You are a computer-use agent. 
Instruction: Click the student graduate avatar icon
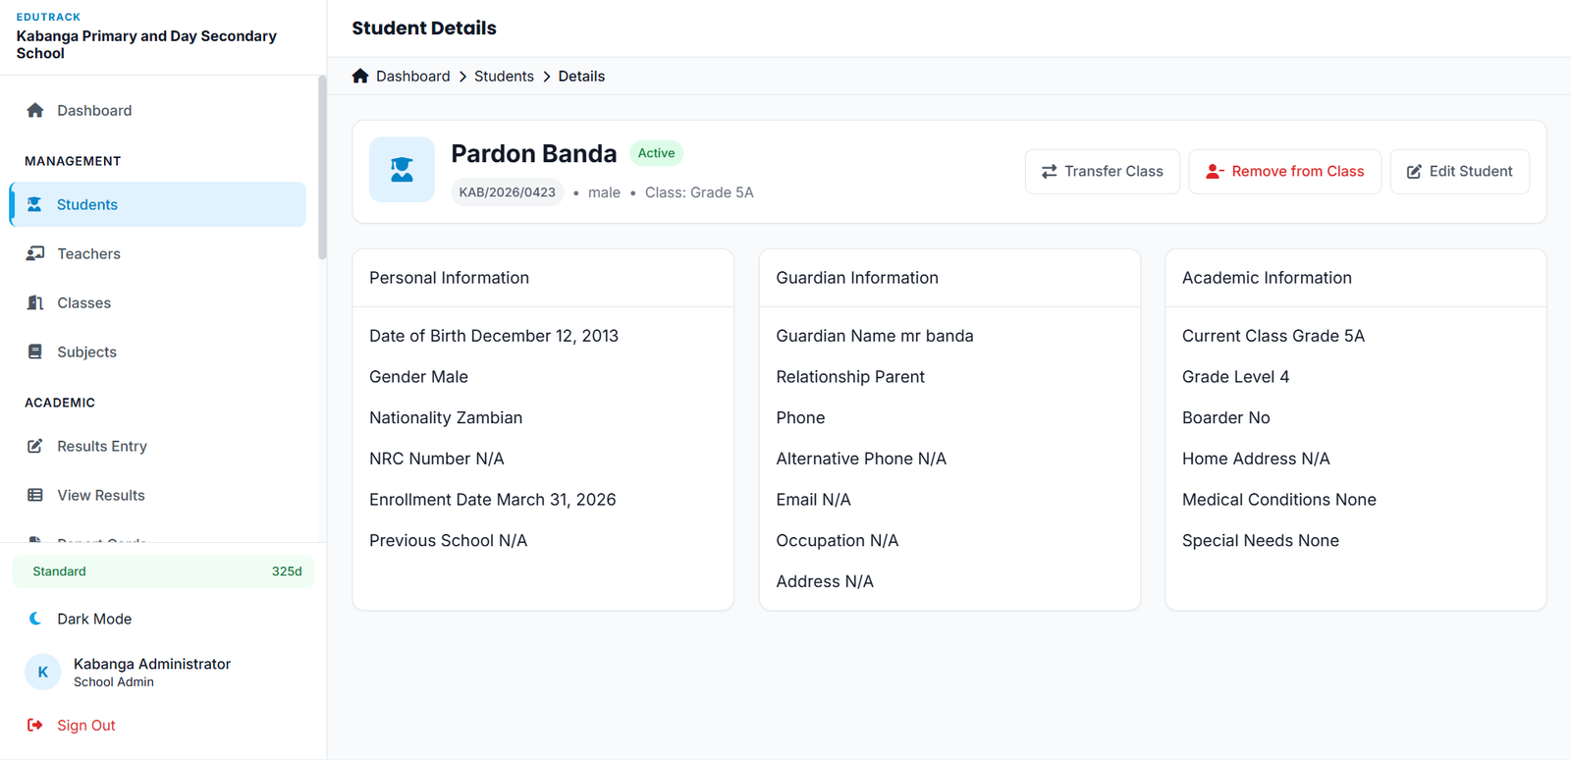click(402, 170)
